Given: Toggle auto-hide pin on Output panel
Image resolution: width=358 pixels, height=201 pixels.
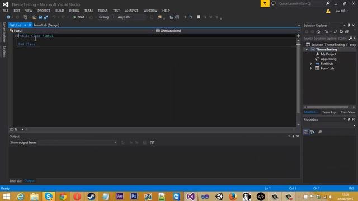Looking at the screenshot, I should coord(293,136).
